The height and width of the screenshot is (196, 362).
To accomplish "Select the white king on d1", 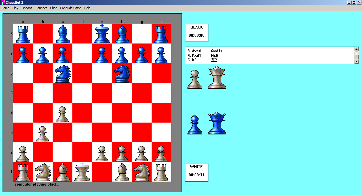I will tap(82, 172).
